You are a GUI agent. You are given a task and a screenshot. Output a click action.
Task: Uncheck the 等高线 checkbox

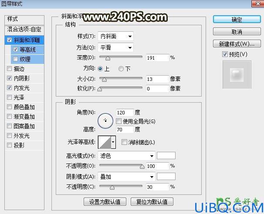tap(15, 50)
